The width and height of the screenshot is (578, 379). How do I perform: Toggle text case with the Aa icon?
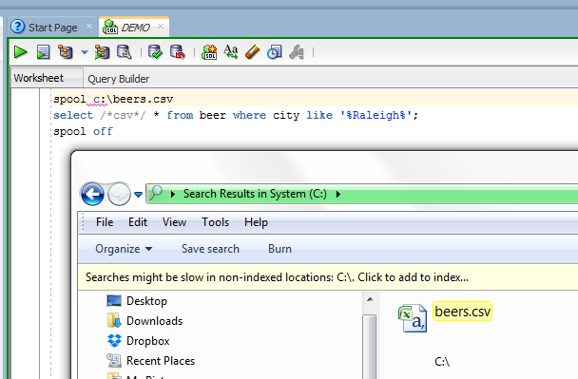point(231,52)
